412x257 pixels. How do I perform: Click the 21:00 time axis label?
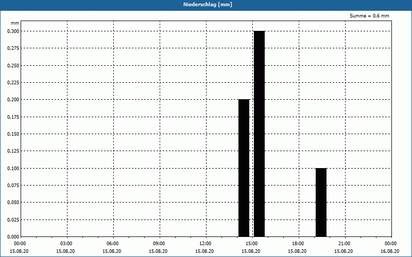coord(345,244)
